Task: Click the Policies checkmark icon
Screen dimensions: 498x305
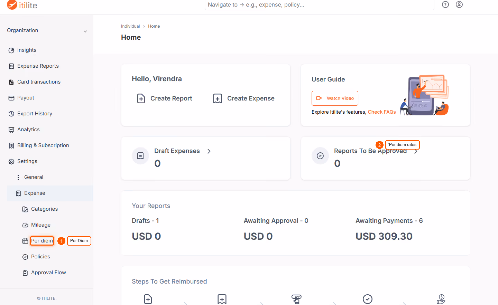Action: click(x=25, y=257)
